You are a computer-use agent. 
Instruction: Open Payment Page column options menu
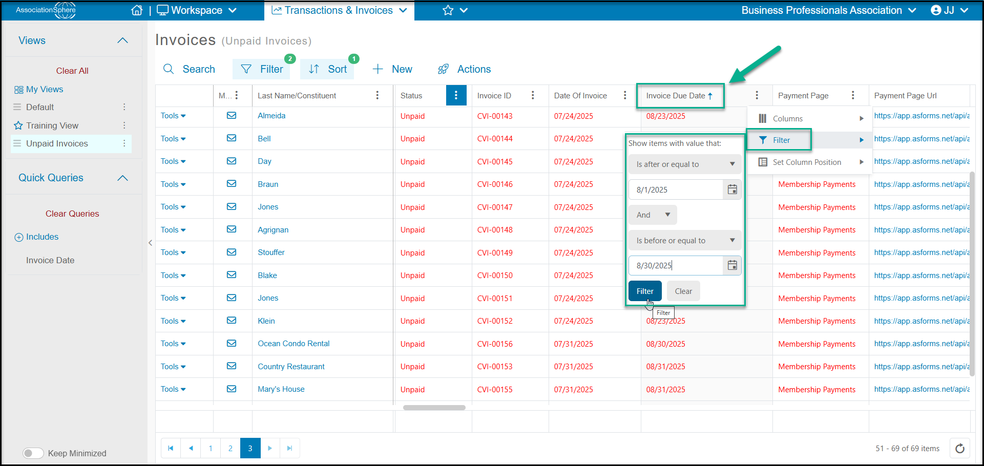point(853,95)
